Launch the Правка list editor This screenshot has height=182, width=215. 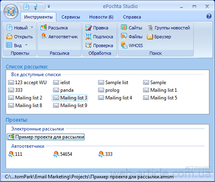[97, 28]
